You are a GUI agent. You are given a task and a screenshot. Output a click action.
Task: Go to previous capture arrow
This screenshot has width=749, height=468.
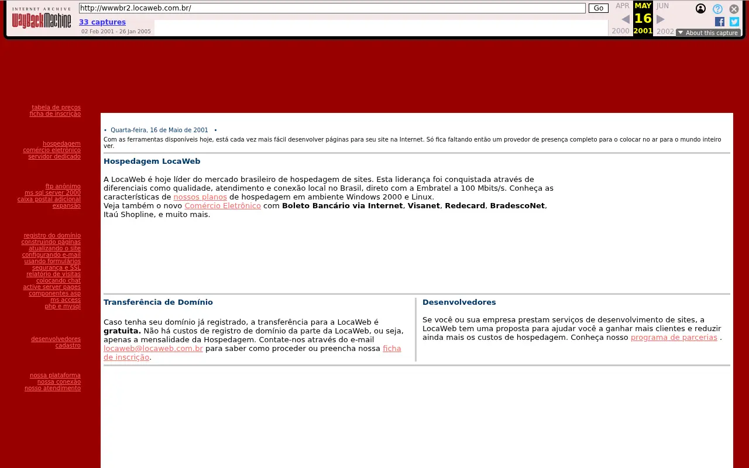click(626, 19)
